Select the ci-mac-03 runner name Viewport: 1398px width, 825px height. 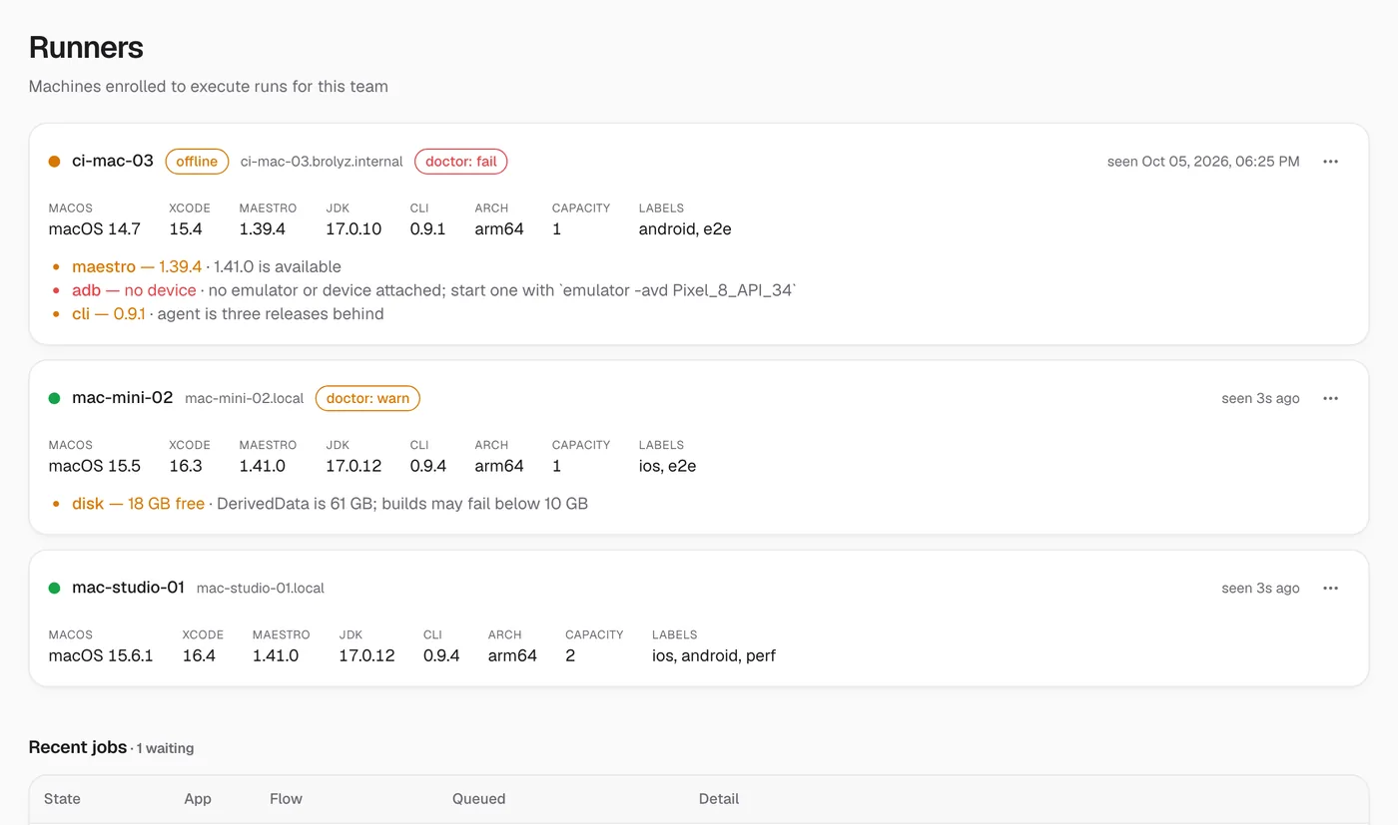click(x=113, y=161)
